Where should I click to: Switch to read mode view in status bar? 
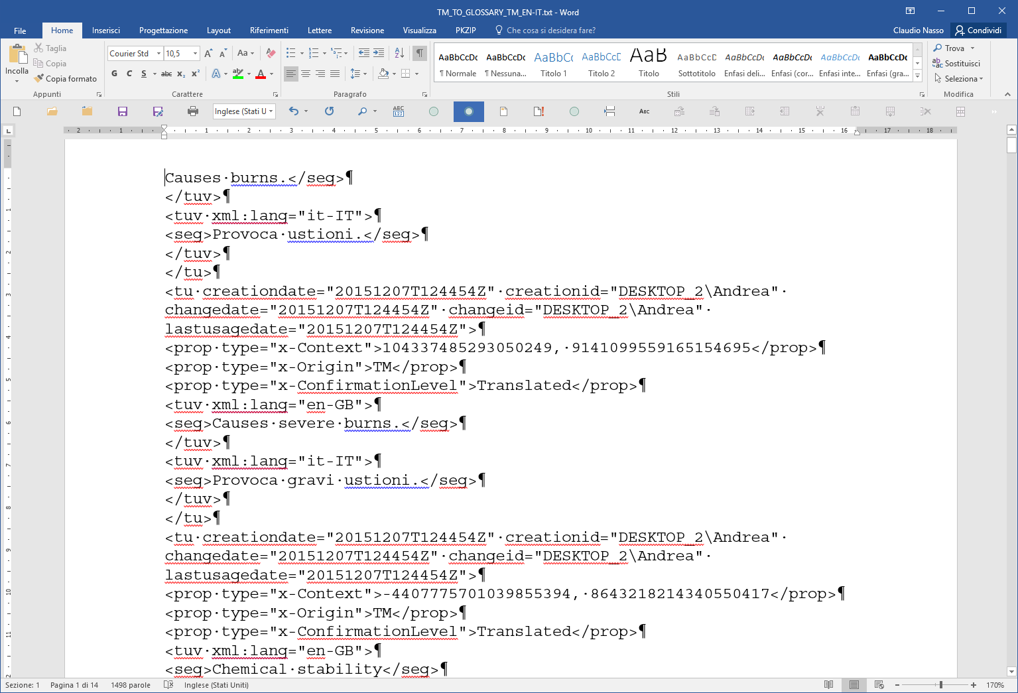click(x=828, y=685)
